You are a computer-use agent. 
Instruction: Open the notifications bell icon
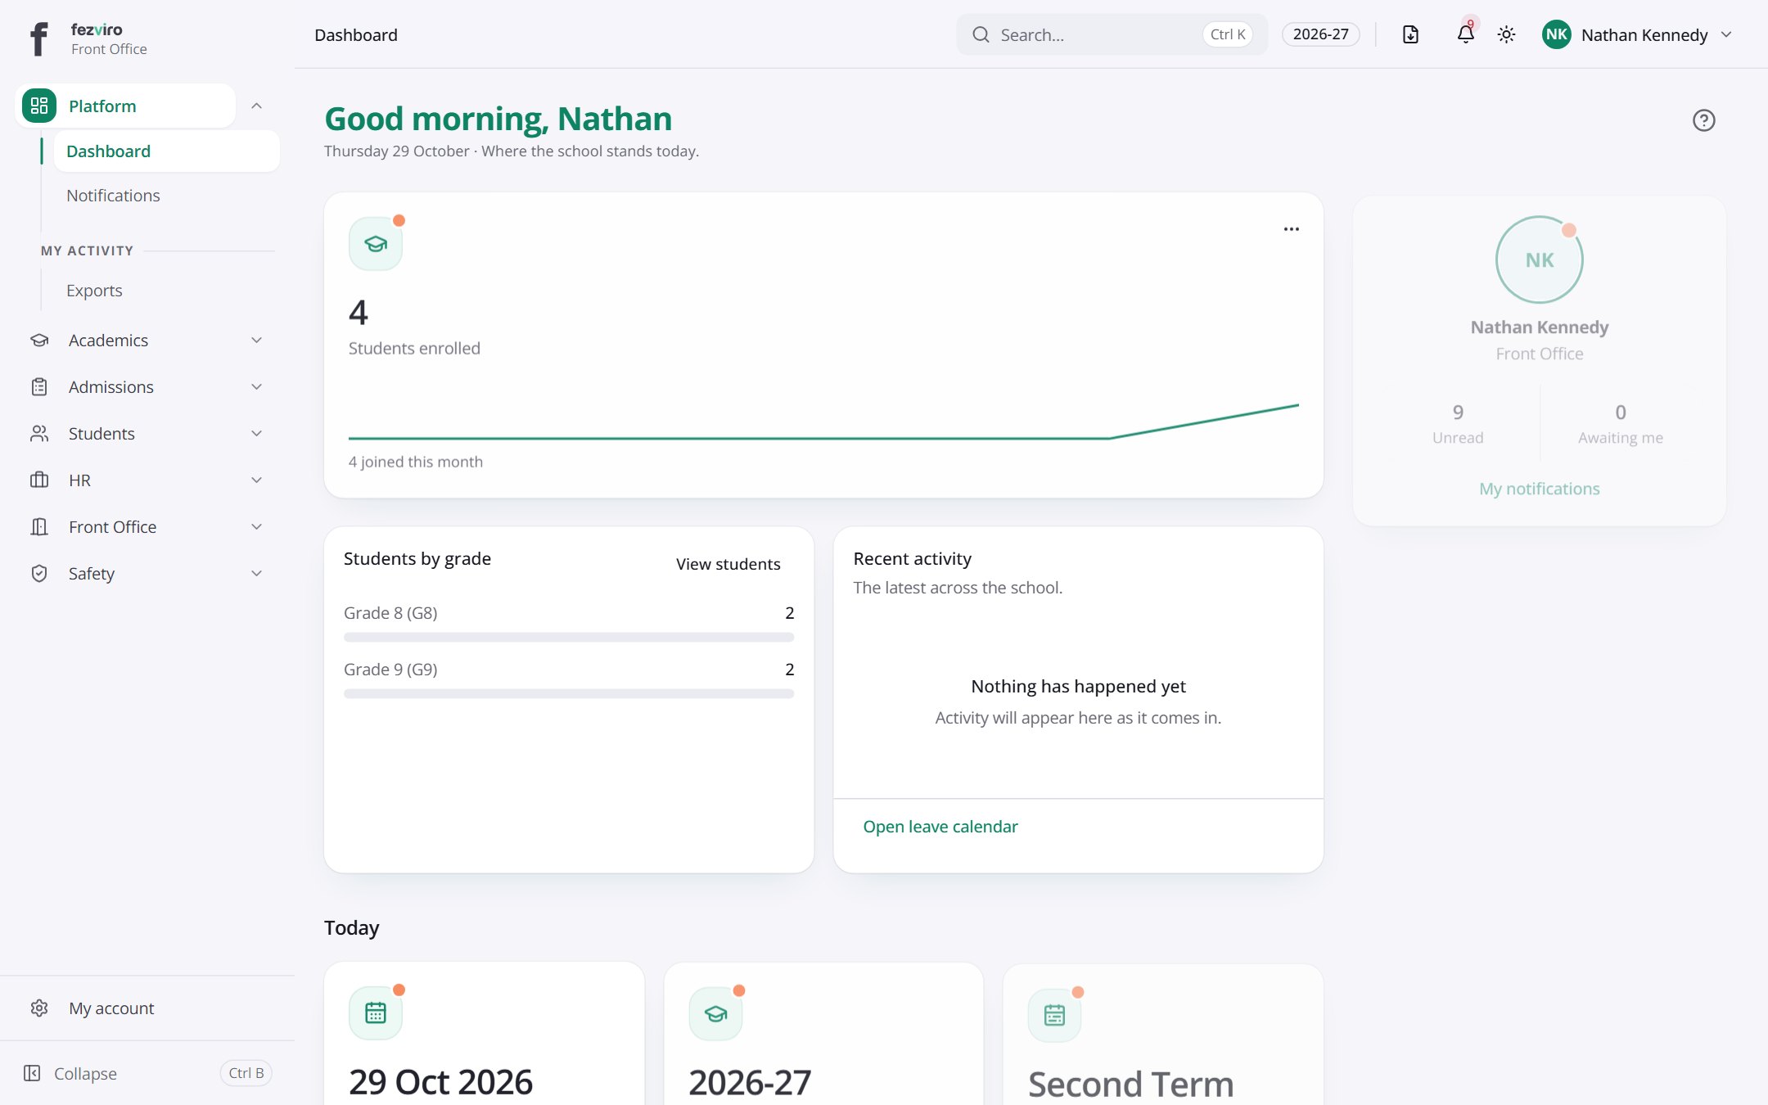point(1465,34)
